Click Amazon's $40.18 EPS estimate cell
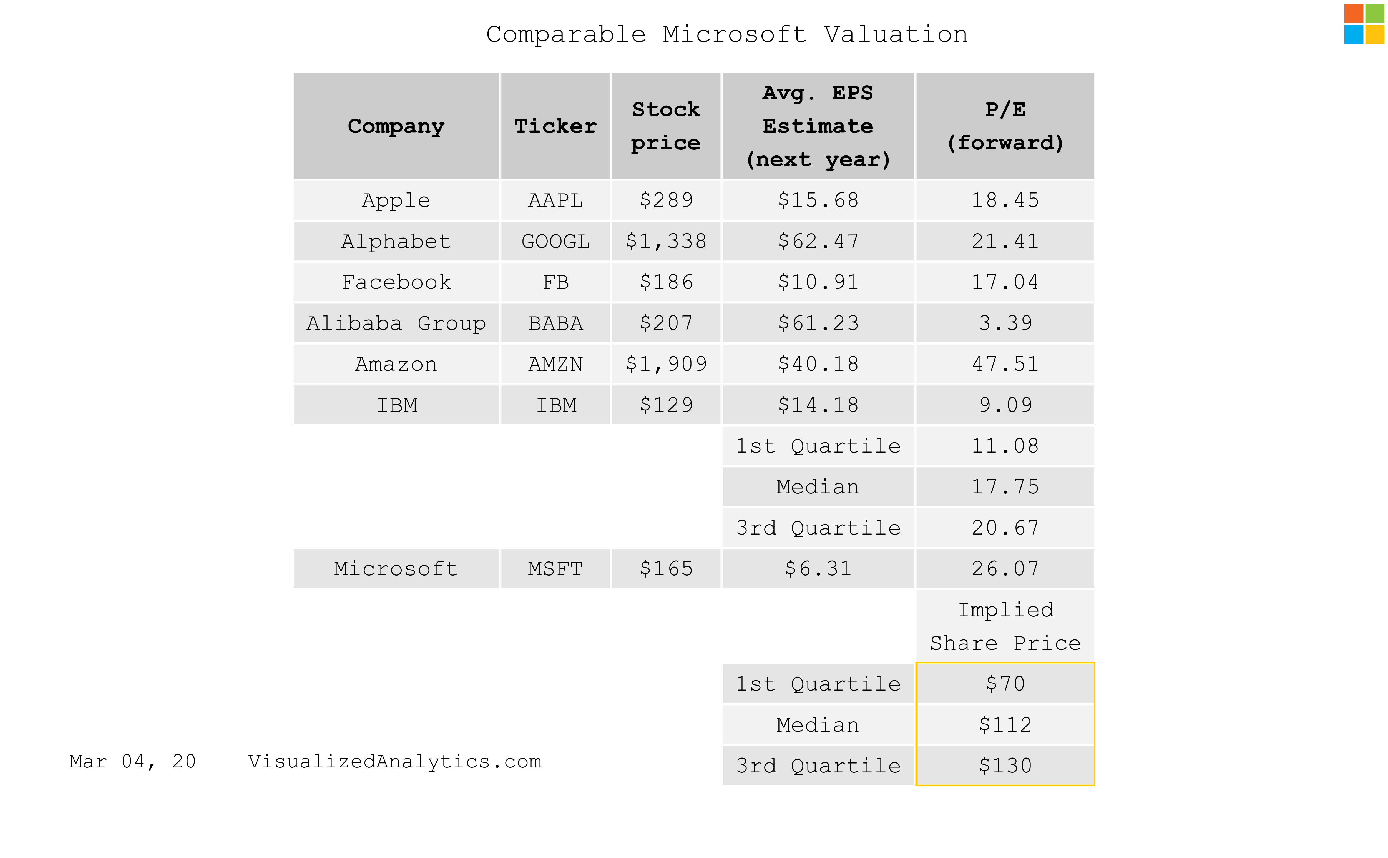1388x858 pixels. coord(818,364)
